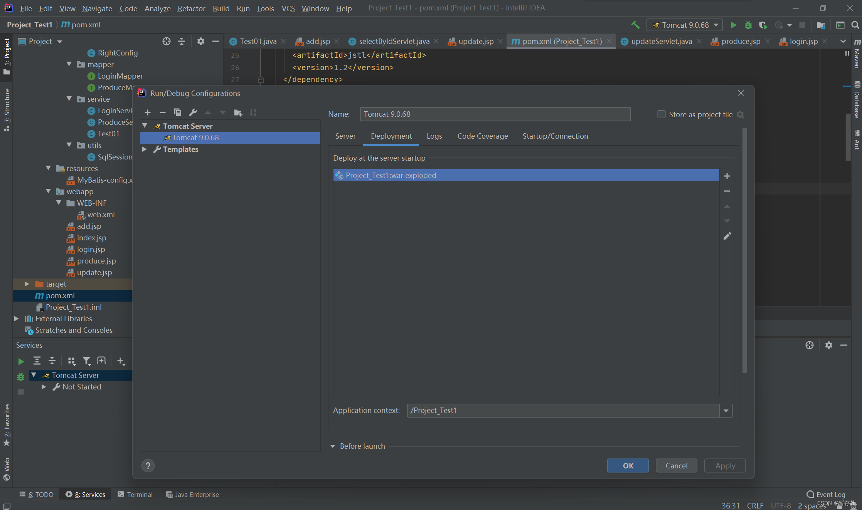Collapse Tomcat Server node in configurations
Image resolution: width=862 pixels, height=510 pixels.
click(x=145, y=126)
